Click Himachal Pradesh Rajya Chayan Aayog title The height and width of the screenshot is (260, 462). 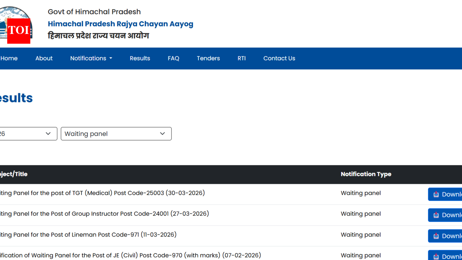pos(121,24)
